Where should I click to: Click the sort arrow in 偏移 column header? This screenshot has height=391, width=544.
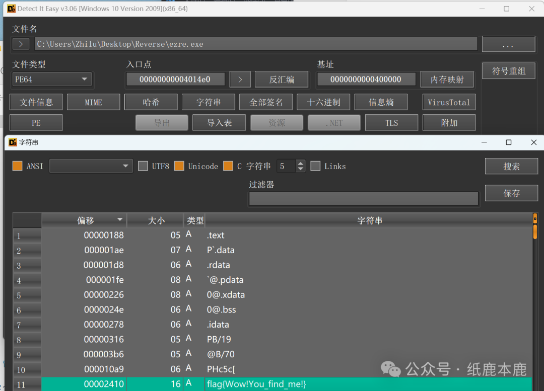(x=120, y=220)
